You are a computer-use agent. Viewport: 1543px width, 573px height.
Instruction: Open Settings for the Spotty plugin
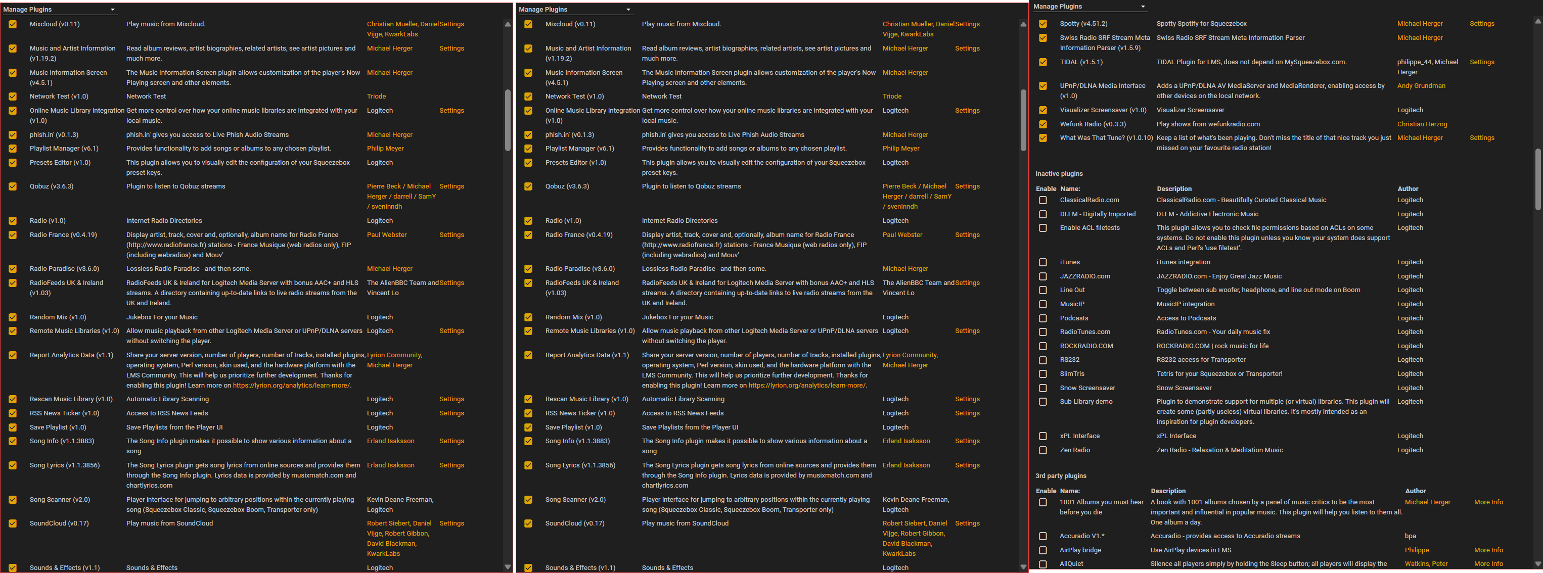1481,24
